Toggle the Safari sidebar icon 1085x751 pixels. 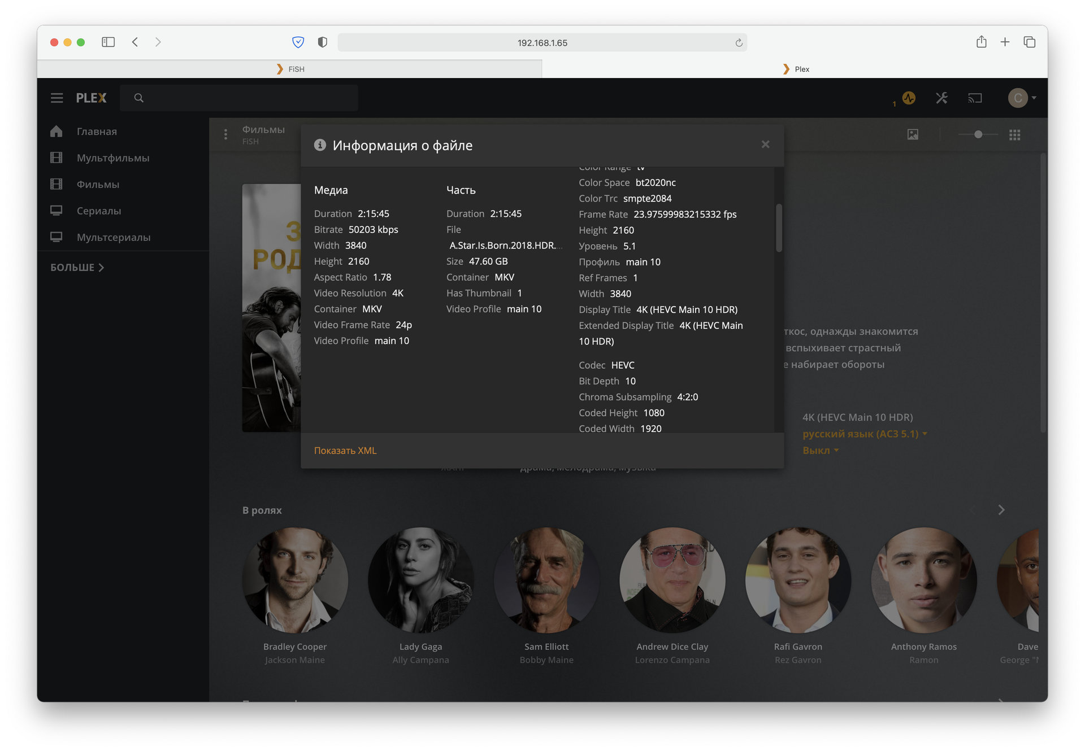108,42
